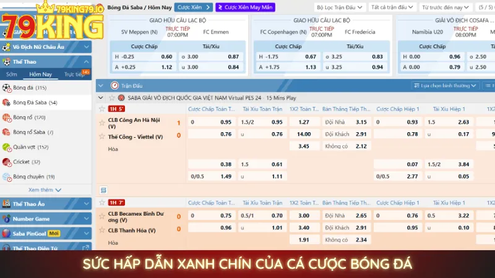Image resolution: width=495 pixels, height=278 pixels.
Task: Click the Thể Thao header soccer icon
Action: coord(6,62)
